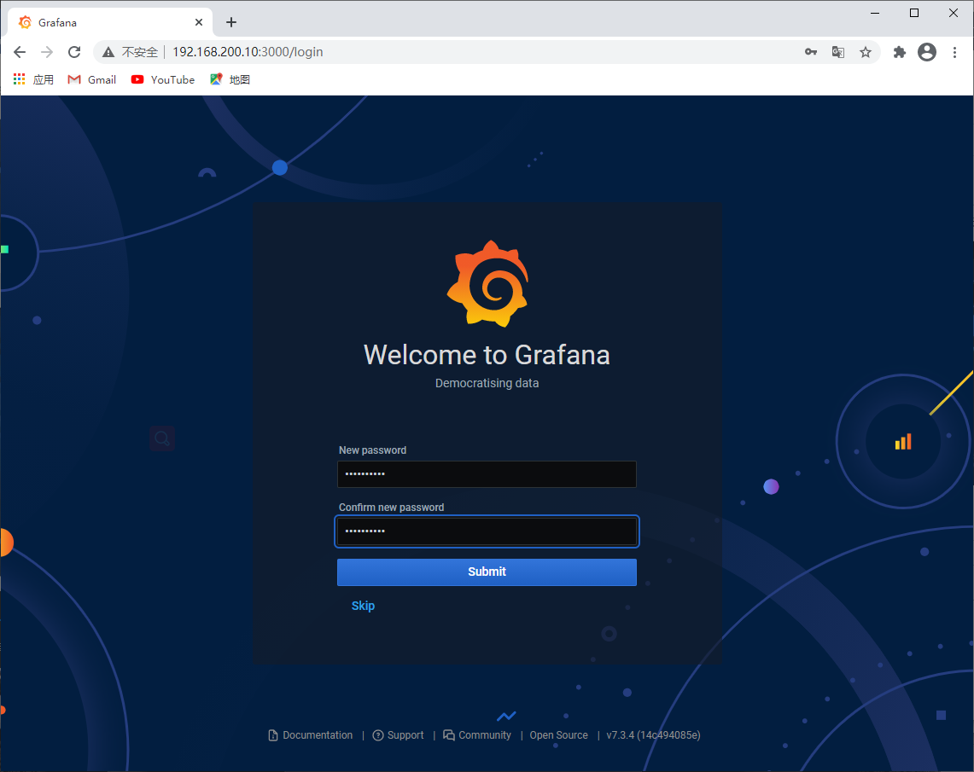Image resolution: width=974 pixels, height=772 pixels.
Task: Open the apps bookmark shortcut
Action: tap(33, 79)
